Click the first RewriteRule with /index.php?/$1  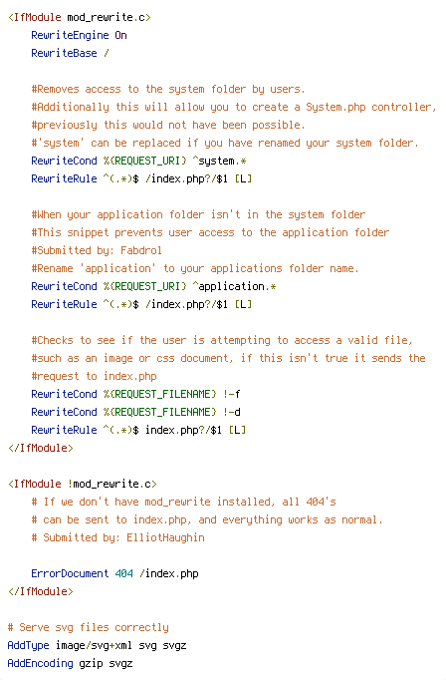pos(141,178)
